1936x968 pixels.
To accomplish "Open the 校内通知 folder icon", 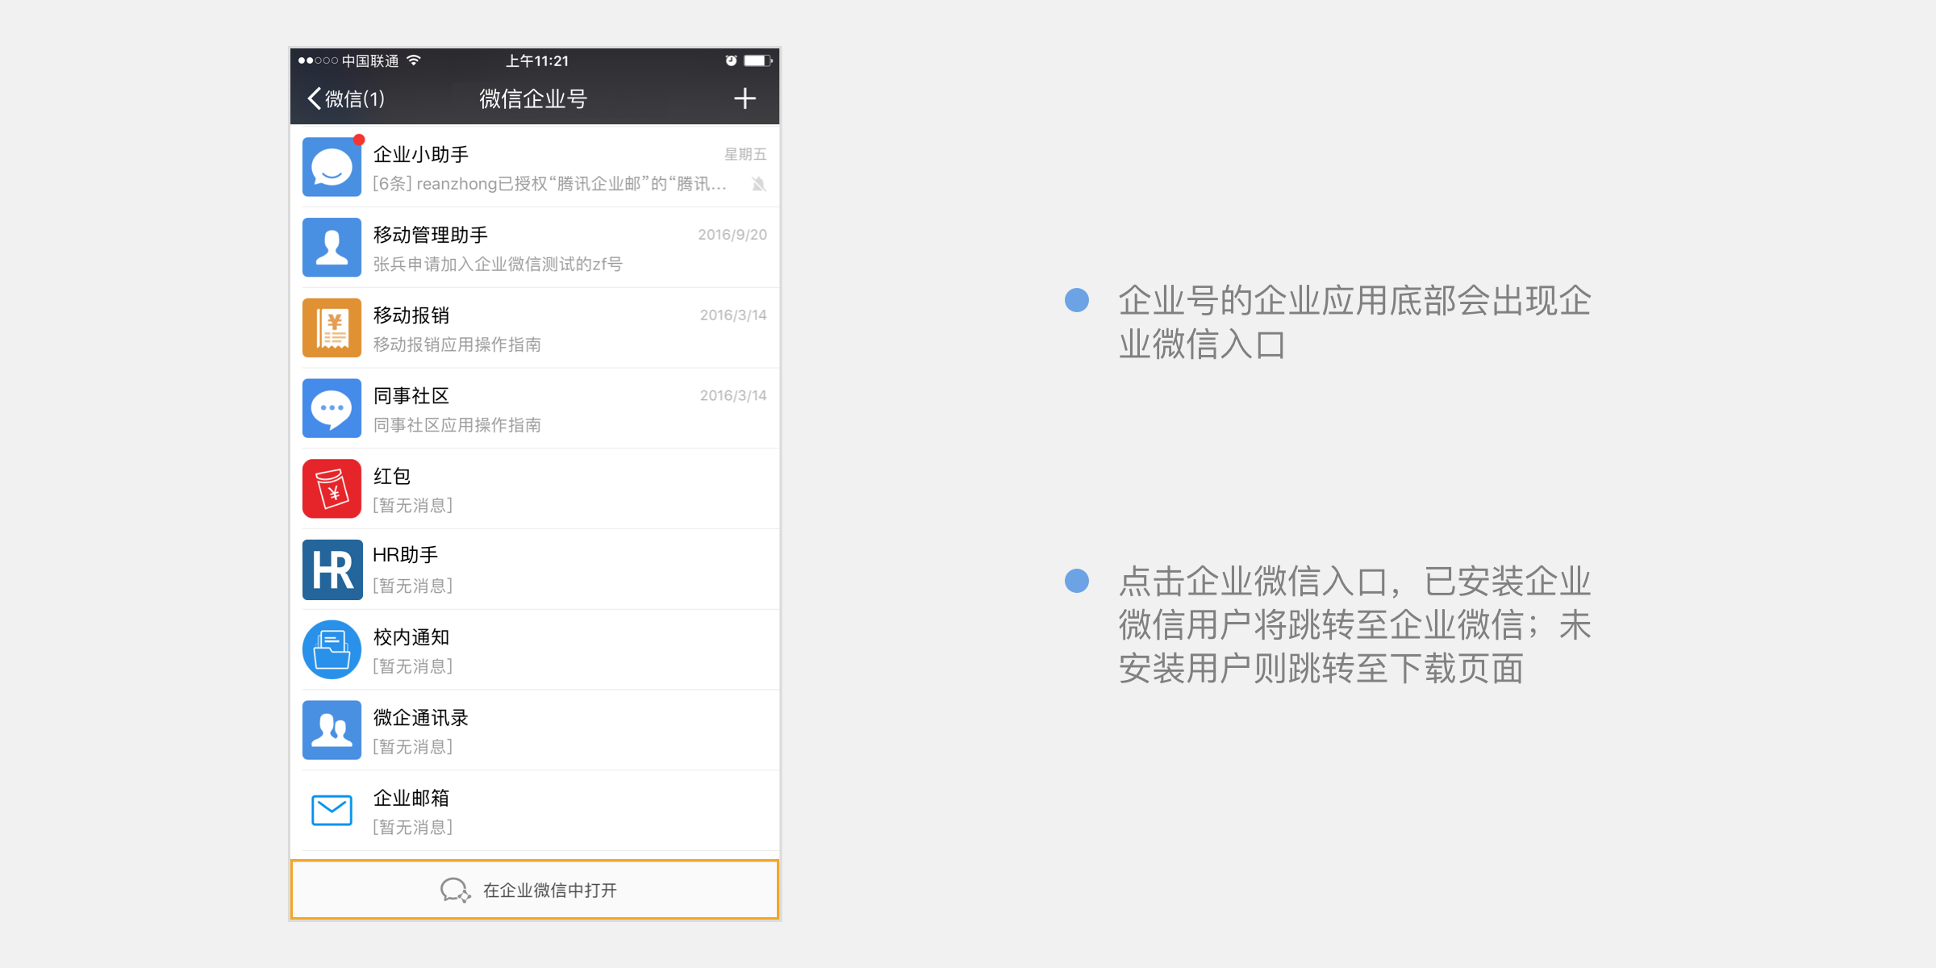I will [331, 649].
